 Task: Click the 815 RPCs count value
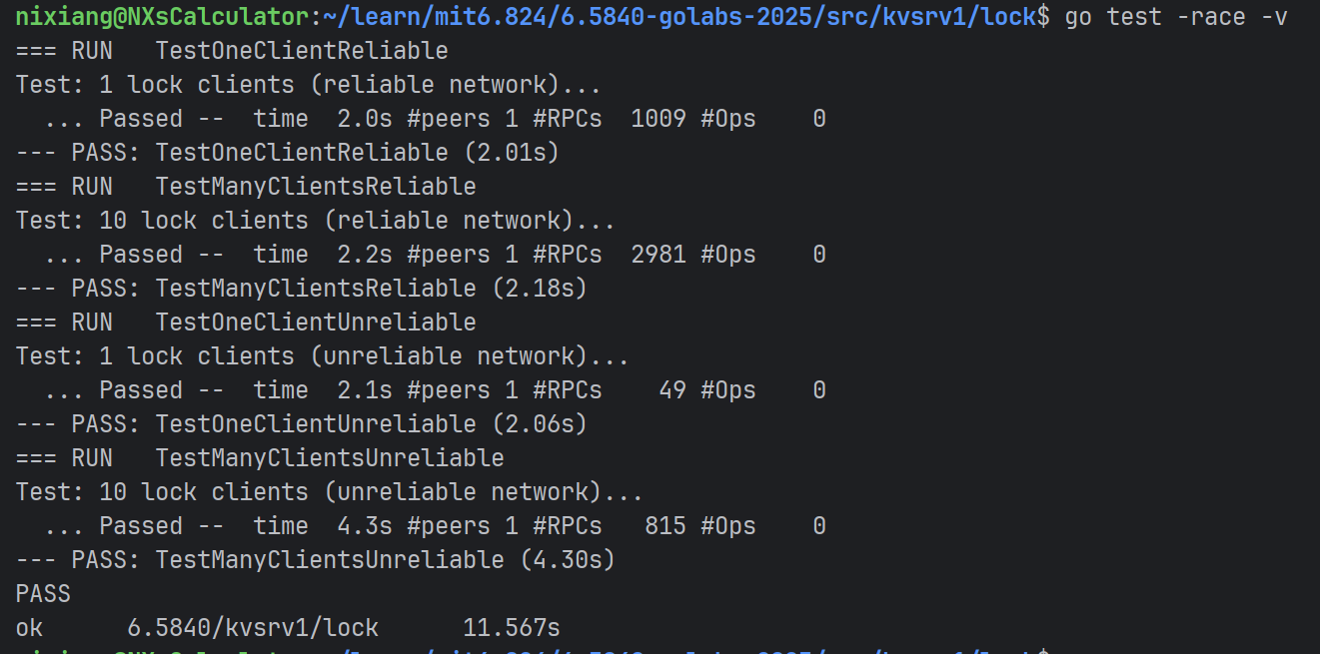click(665, 526)
